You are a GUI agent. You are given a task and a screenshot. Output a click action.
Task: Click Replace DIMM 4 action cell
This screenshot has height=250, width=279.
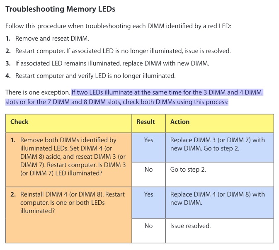point(220,203)
